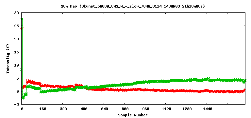Click the y-axis tick label 25
This screenshot has height=118, width=251.
(x=17, y=26)
